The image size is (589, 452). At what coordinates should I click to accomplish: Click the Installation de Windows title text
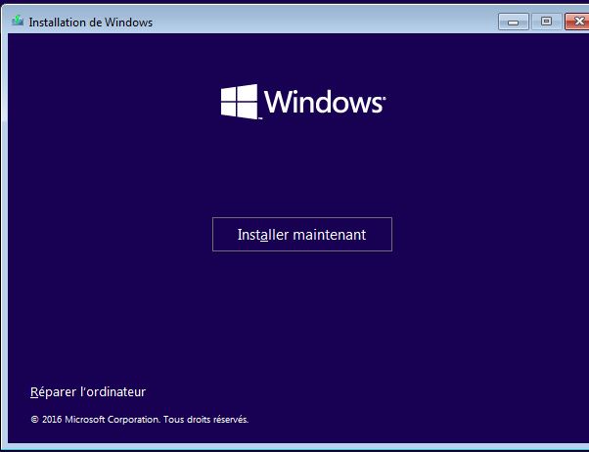click(x=91, y=23)
